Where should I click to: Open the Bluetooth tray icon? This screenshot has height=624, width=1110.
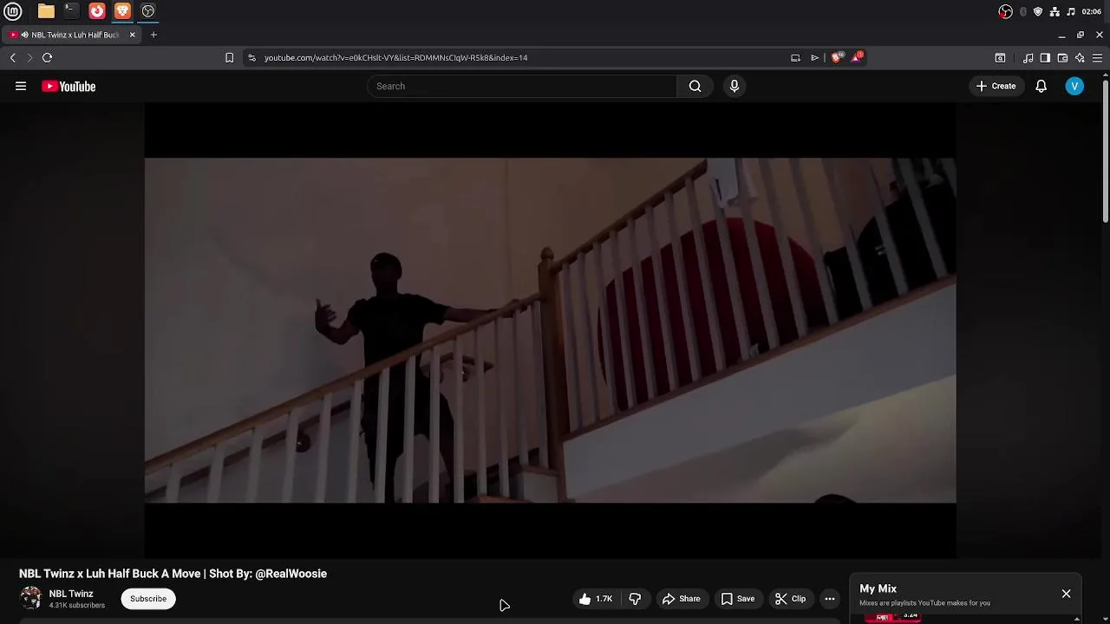pyautogui.click(x=1023, y=11)
